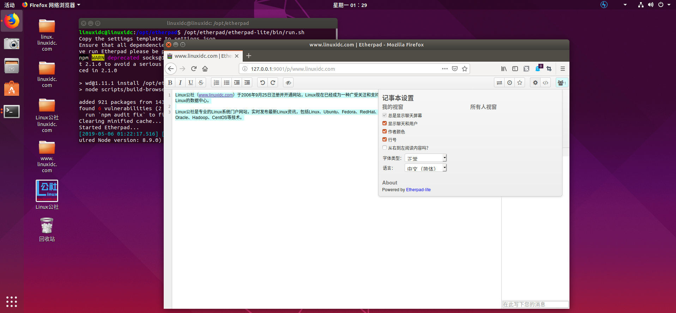Undo the last pad edit
The image size is (676, 313).
click(x=262, y=83)
